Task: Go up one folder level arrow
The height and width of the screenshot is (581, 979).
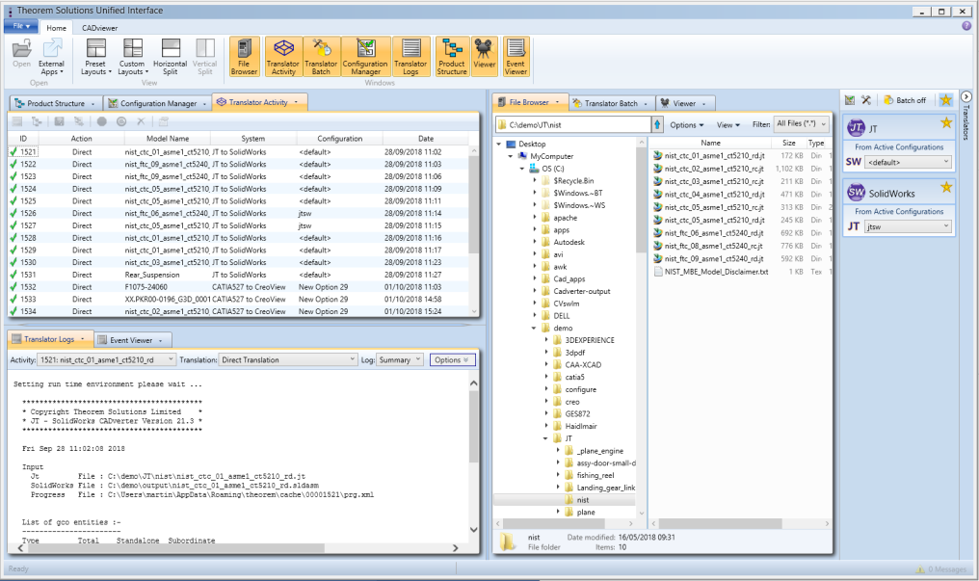Action: coord(657,125)
